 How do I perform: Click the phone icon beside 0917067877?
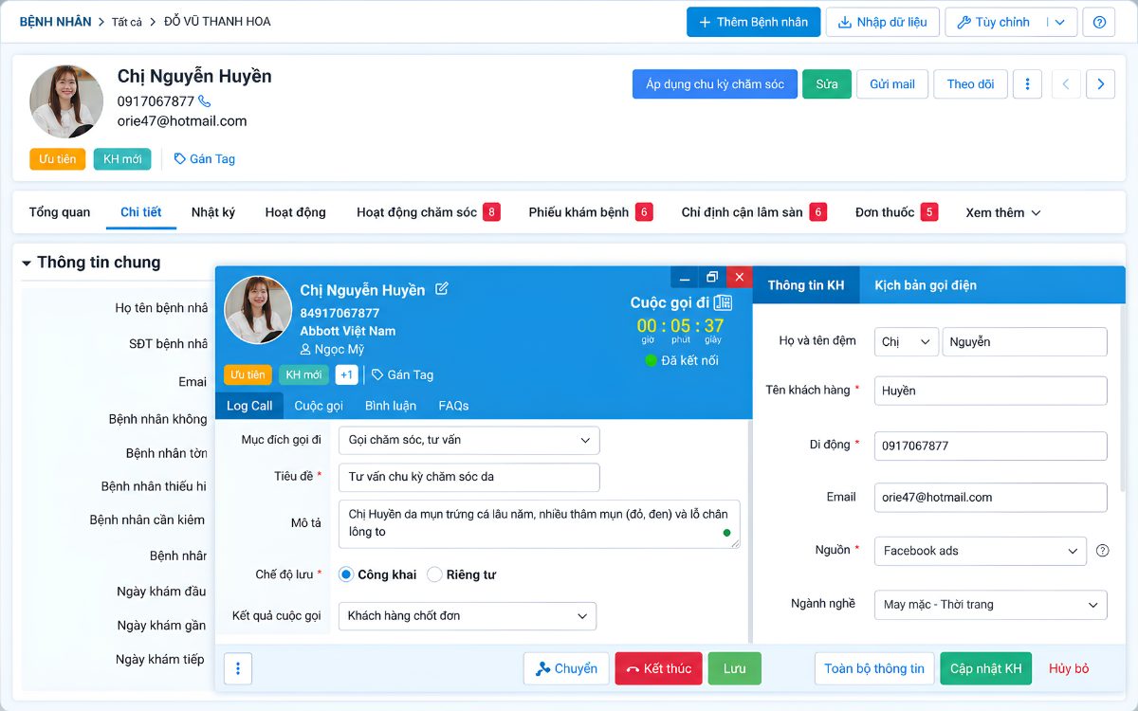click(205, 101)
